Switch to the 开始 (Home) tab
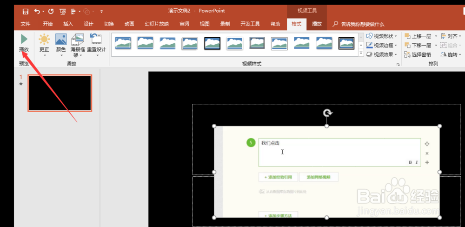465x227 pixels. (x=48, y=24)
